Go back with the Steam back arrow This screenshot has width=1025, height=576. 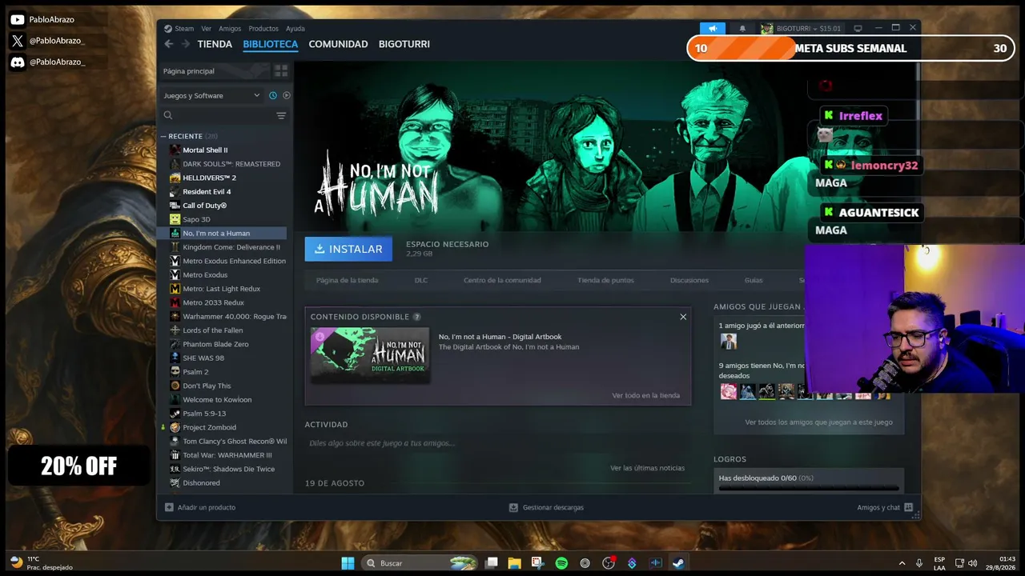(168, 44)
